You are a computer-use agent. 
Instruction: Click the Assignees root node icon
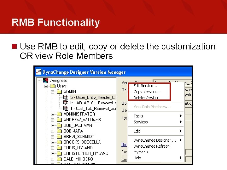click(x=46, y=80)
